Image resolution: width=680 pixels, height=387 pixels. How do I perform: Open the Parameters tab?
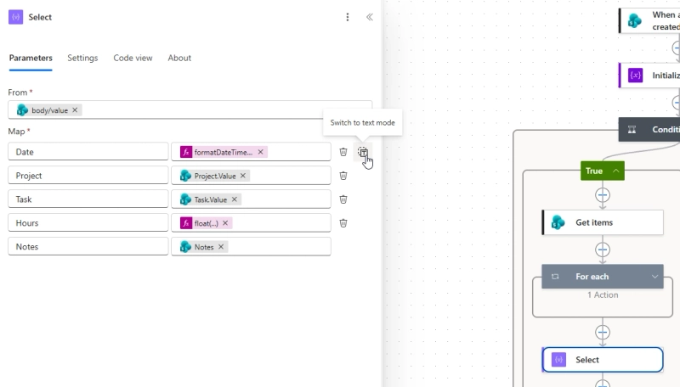31,58
